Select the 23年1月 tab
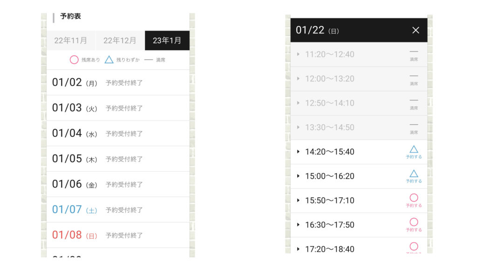477x268 pixels. [x=167, y=40]
